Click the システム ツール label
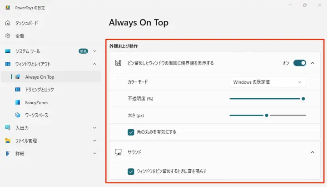This screenshot has width=327, height=187. (x=28, y=51)
